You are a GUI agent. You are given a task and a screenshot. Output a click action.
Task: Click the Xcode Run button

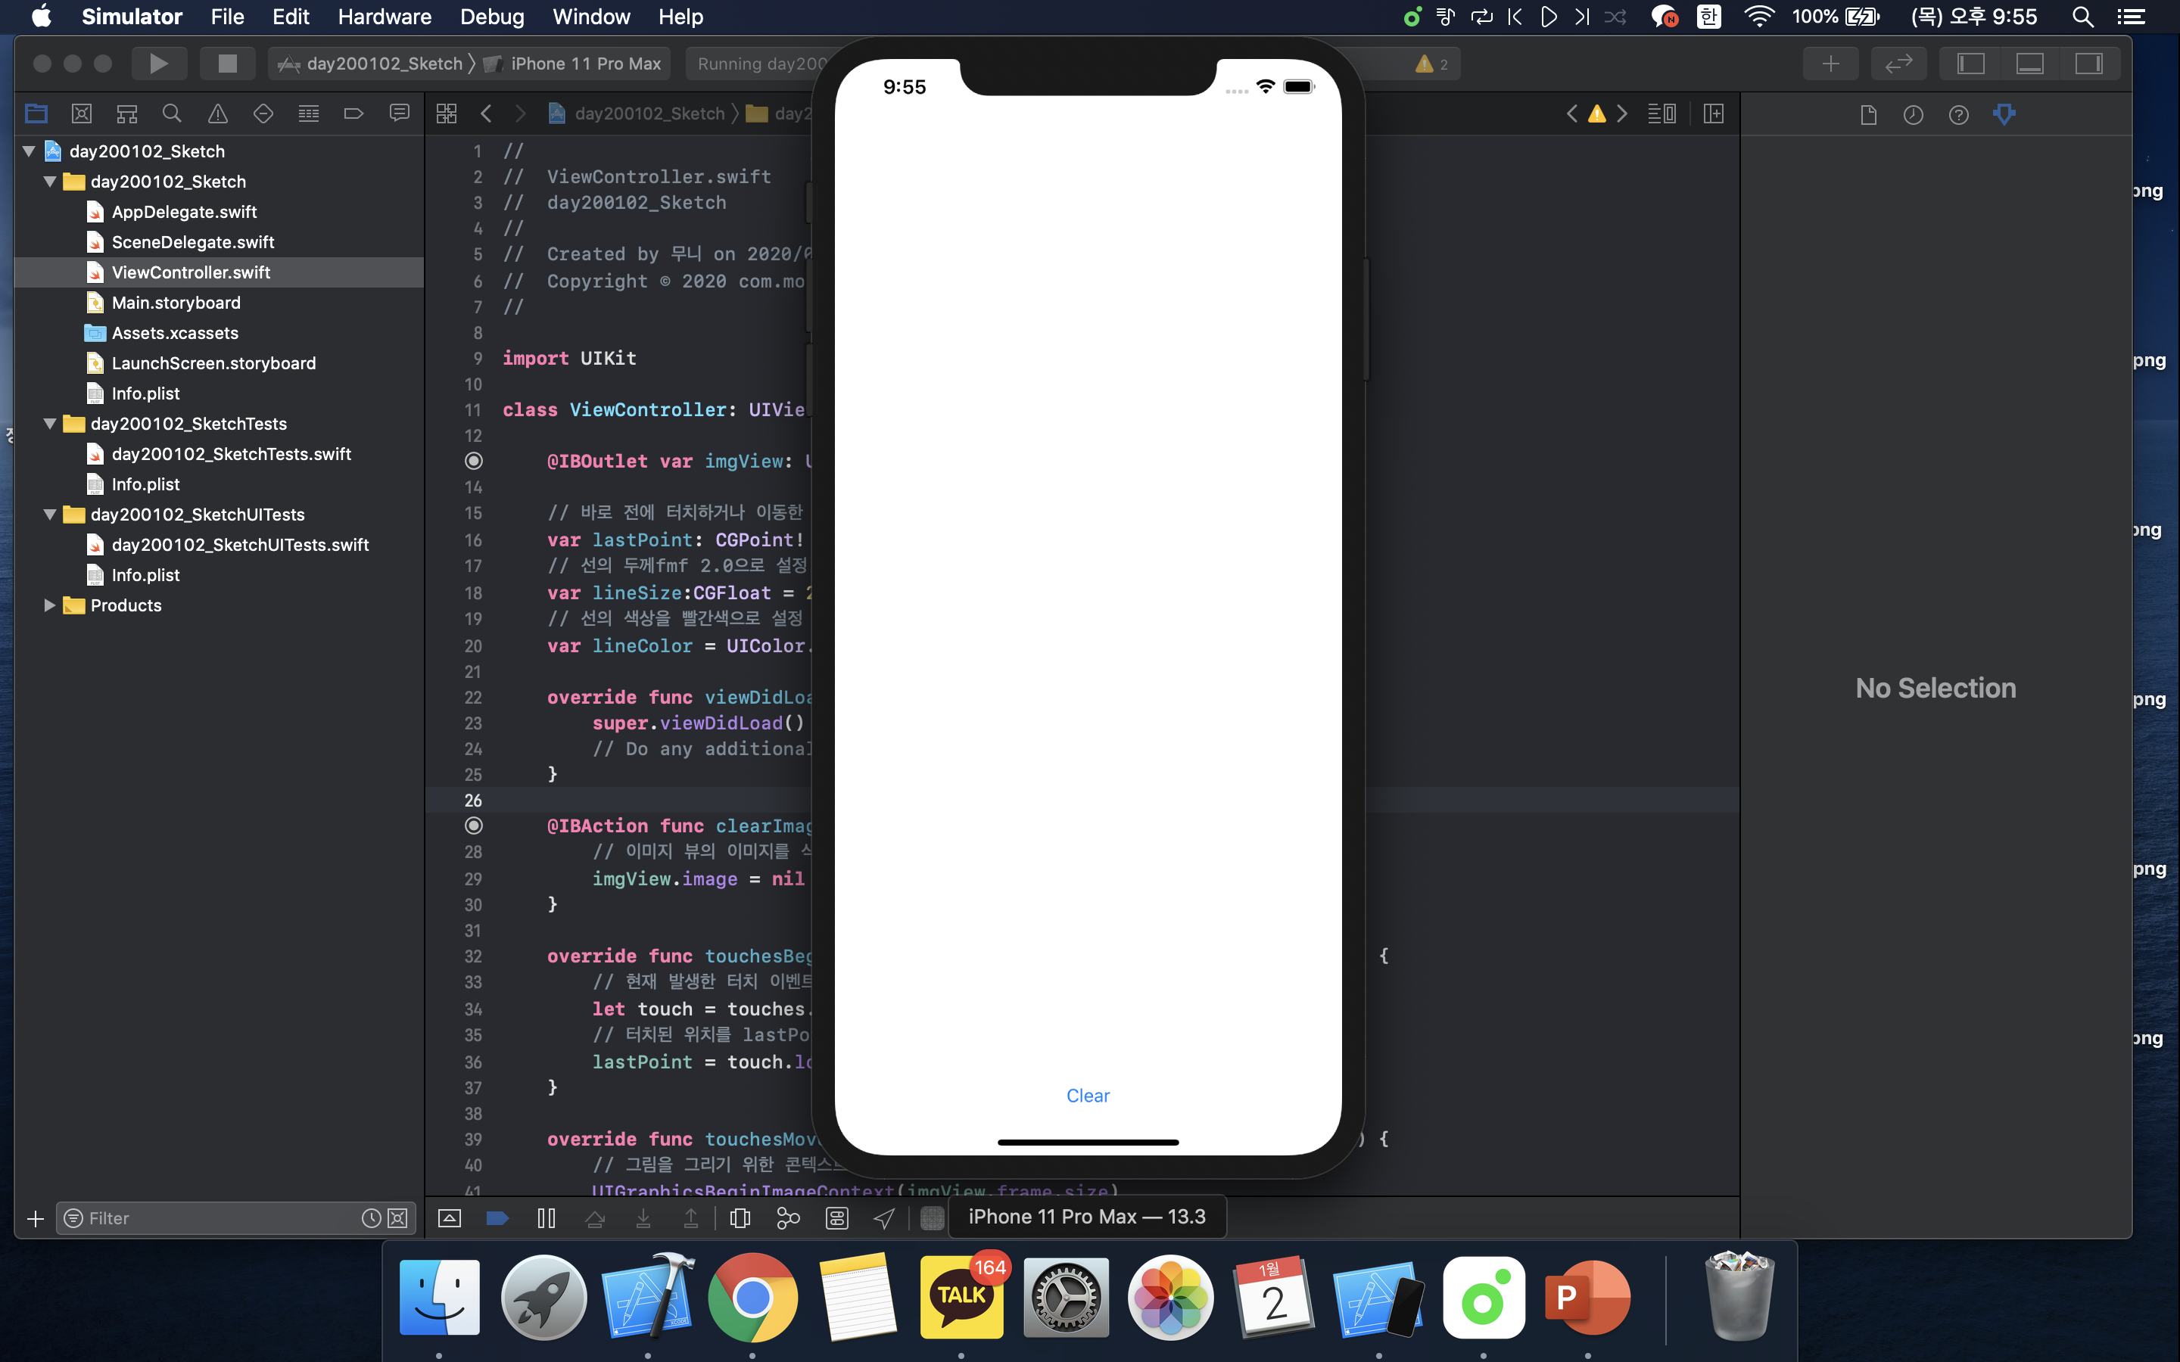click(x=158, y=63)
